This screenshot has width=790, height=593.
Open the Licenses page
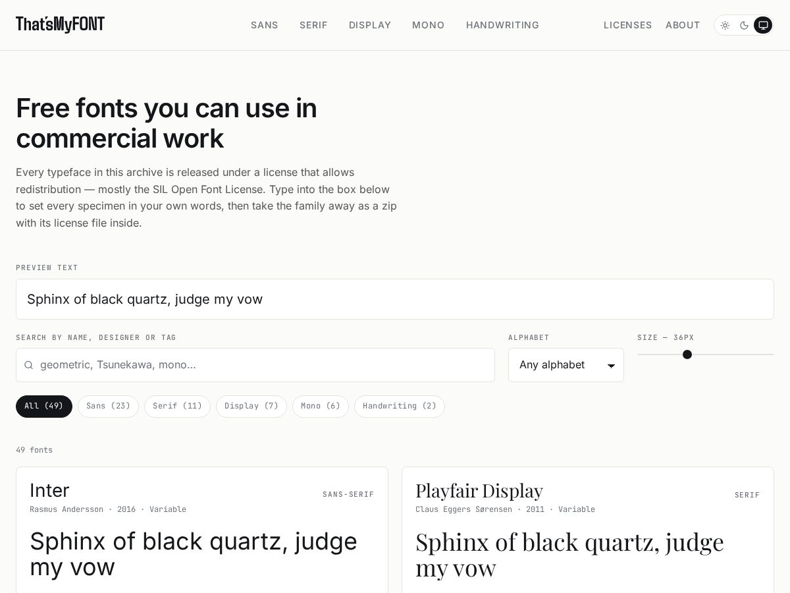[x=627, y=25]
